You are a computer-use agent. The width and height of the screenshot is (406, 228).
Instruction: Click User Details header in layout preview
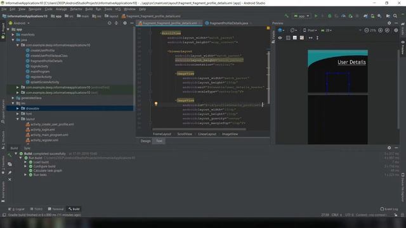point(351,62)
